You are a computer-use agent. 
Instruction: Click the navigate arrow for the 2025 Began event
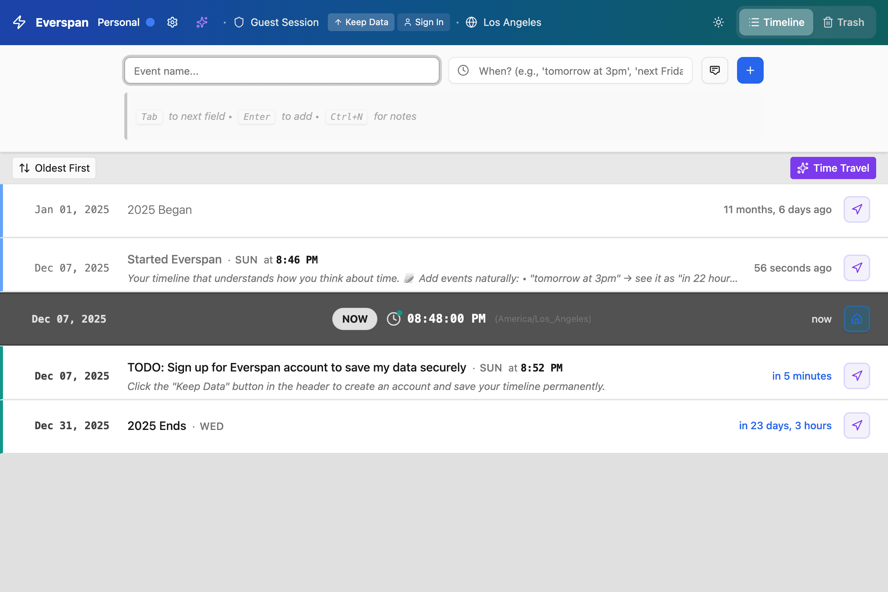[x=856, y=209]
